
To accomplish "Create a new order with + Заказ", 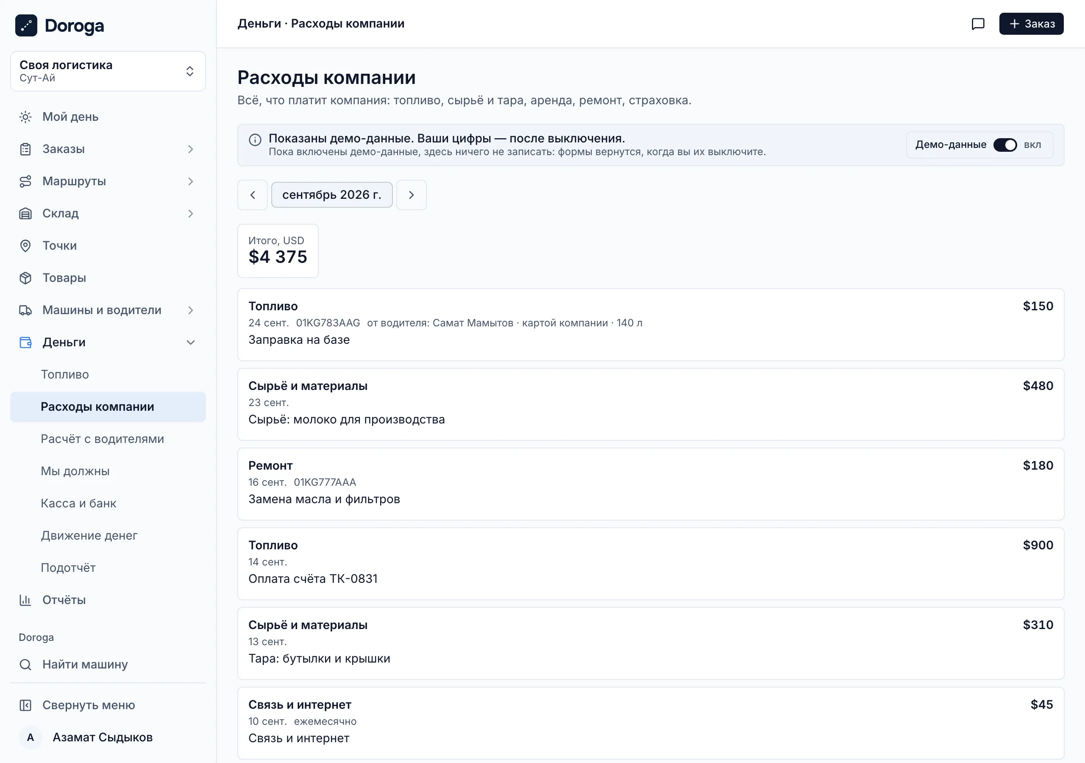I will tap(1031, 24).
